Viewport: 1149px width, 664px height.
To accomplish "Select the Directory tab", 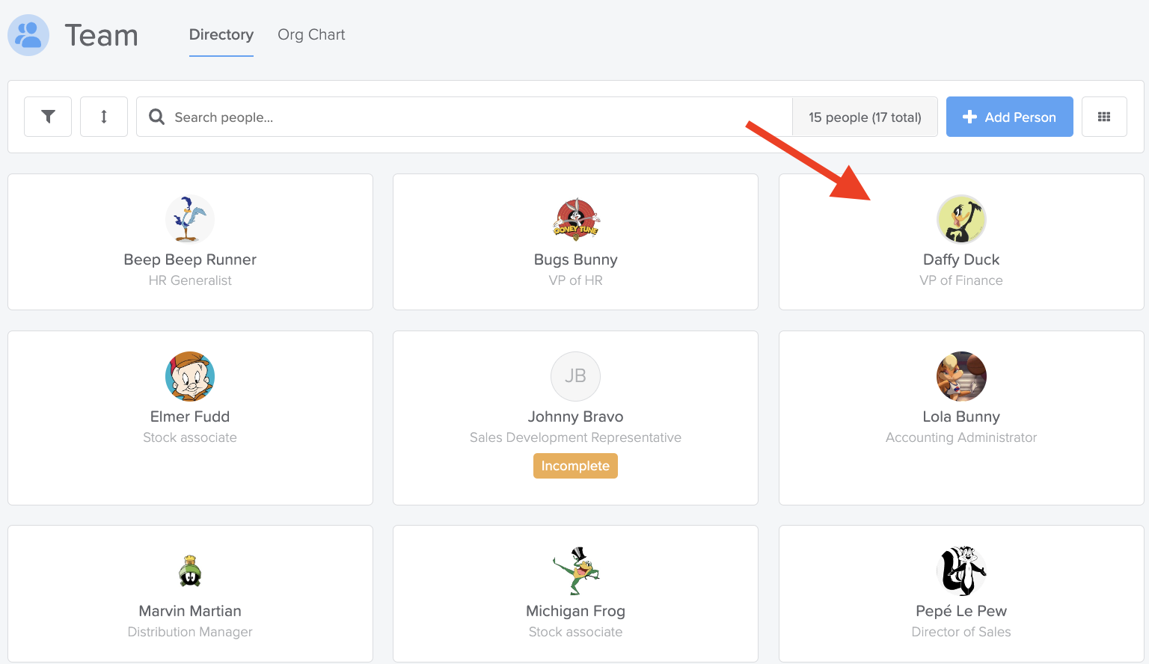I will (x=221, y=34).
